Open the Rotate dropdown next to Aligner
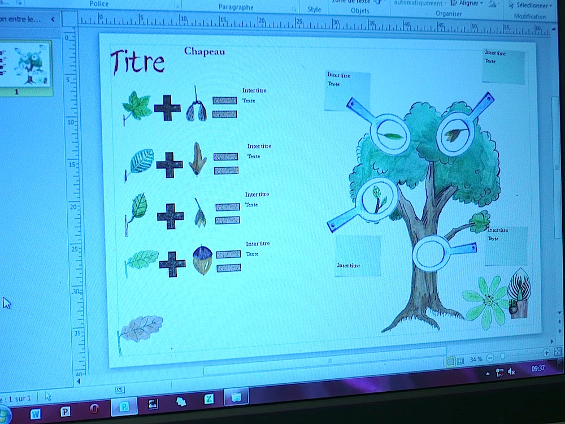Image resolution: width=565 pixels, height=424 pixels. [493, 5]
